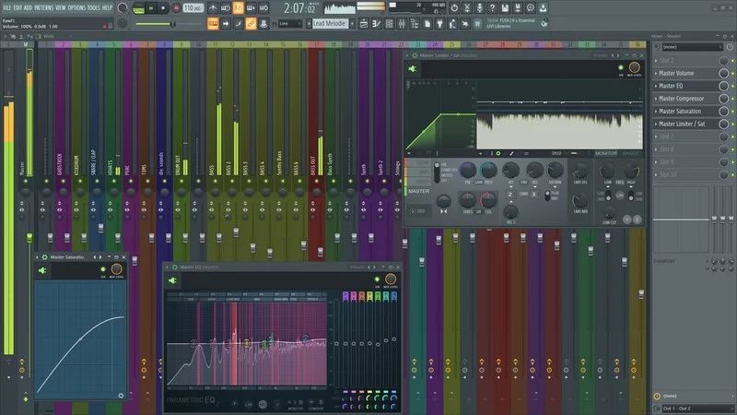Click the Master Volume slot mix knob
This screenshot has width=737, height=415.
pos(724,74)
